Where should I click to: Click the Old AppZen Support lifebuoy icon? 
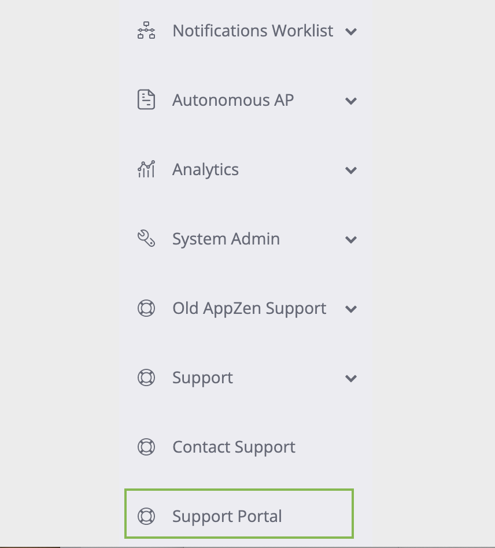146,308
